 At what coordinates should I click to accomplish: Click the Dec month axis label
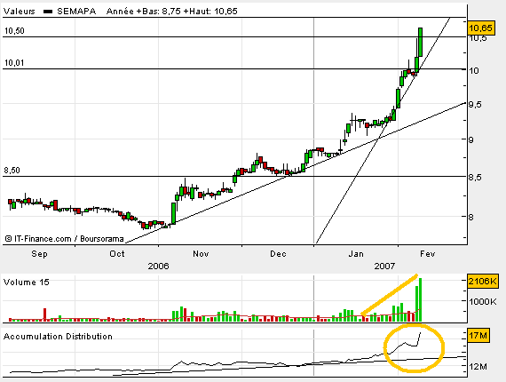(x=278, y=254)
